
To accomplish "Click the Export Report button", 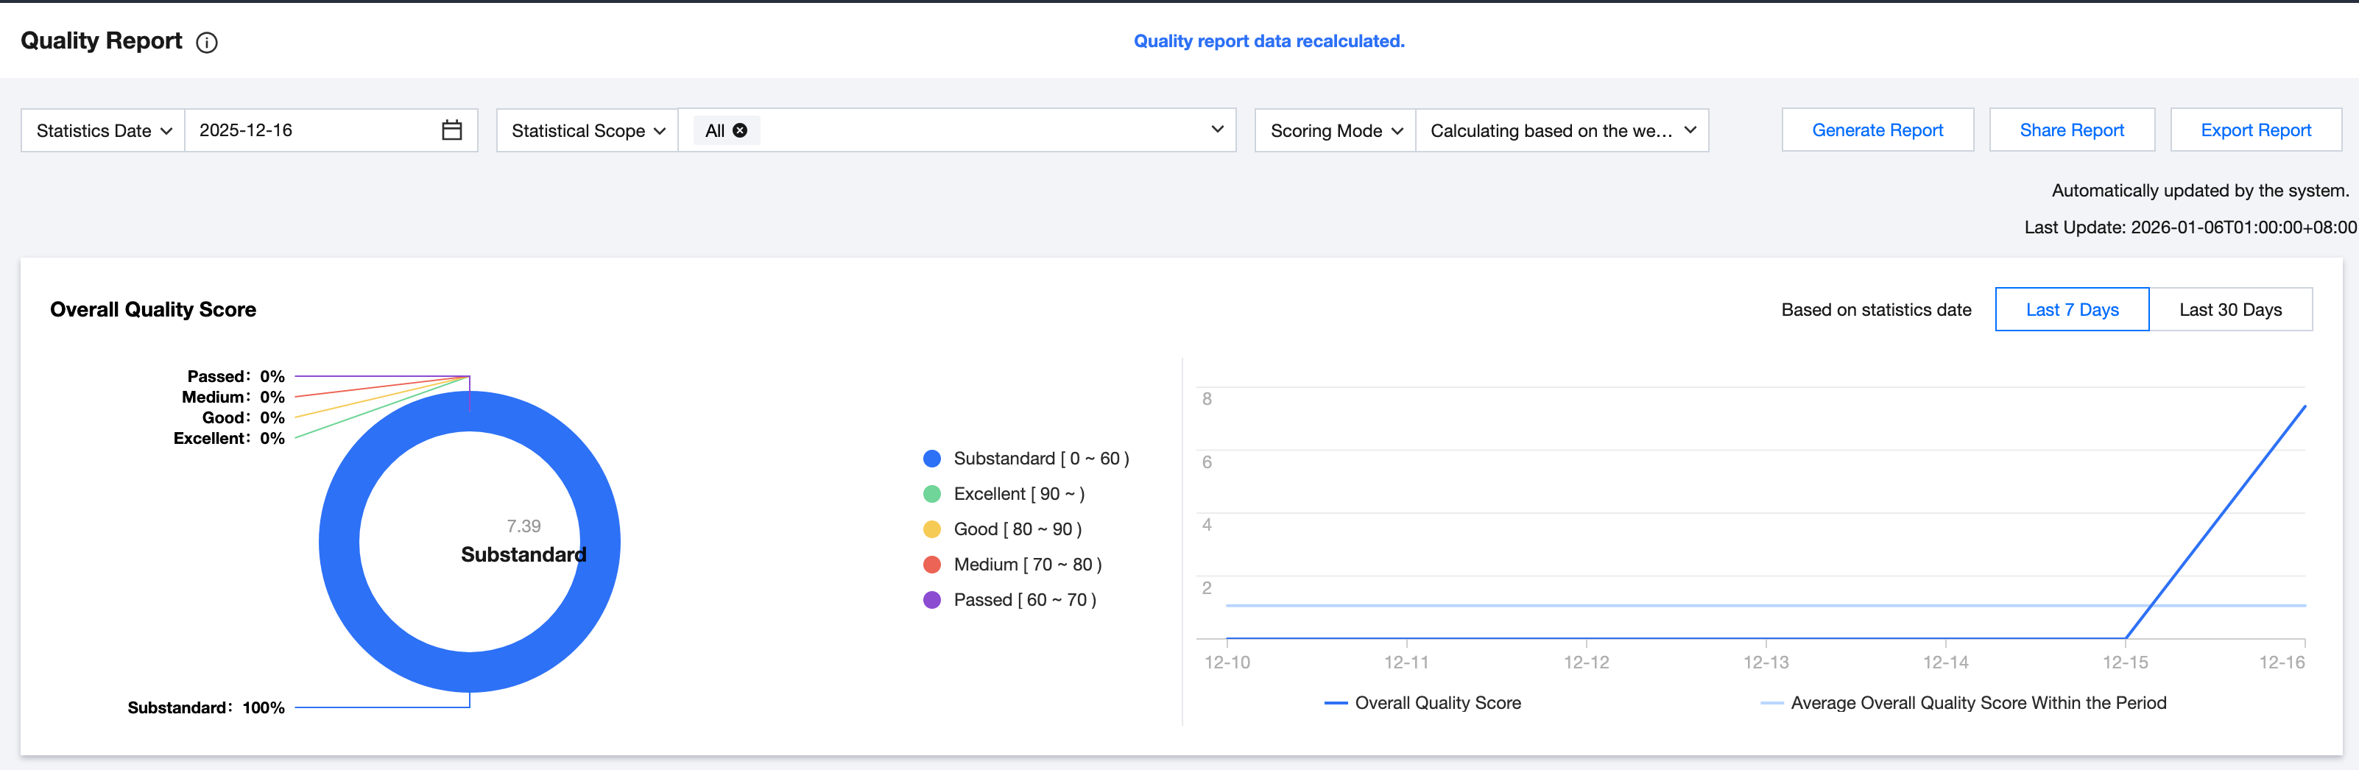I will (x=2255, y=130).
